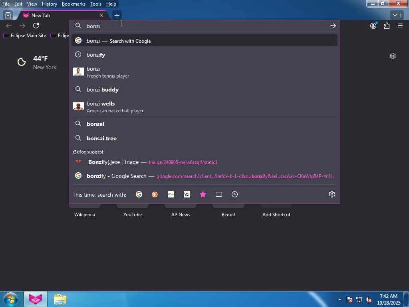Viewport: 409px width, 307px height.
Task: Open new tab page customize gear
Action: [x=393, y=56]
